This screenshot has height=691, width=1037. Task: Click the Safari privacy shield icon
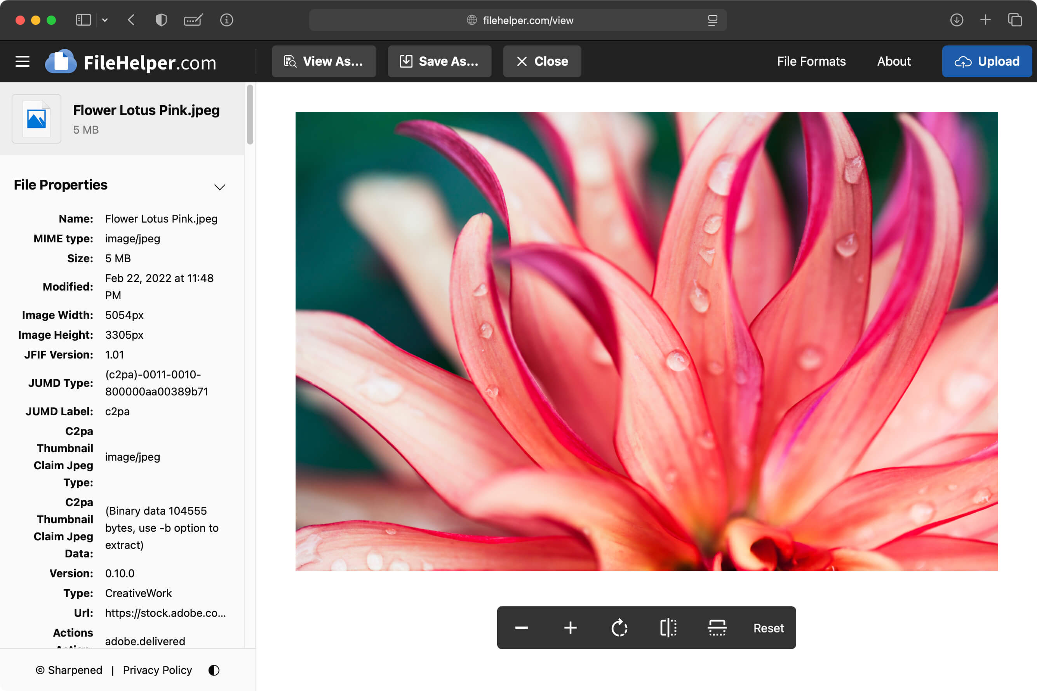click(x=161, y=20)
